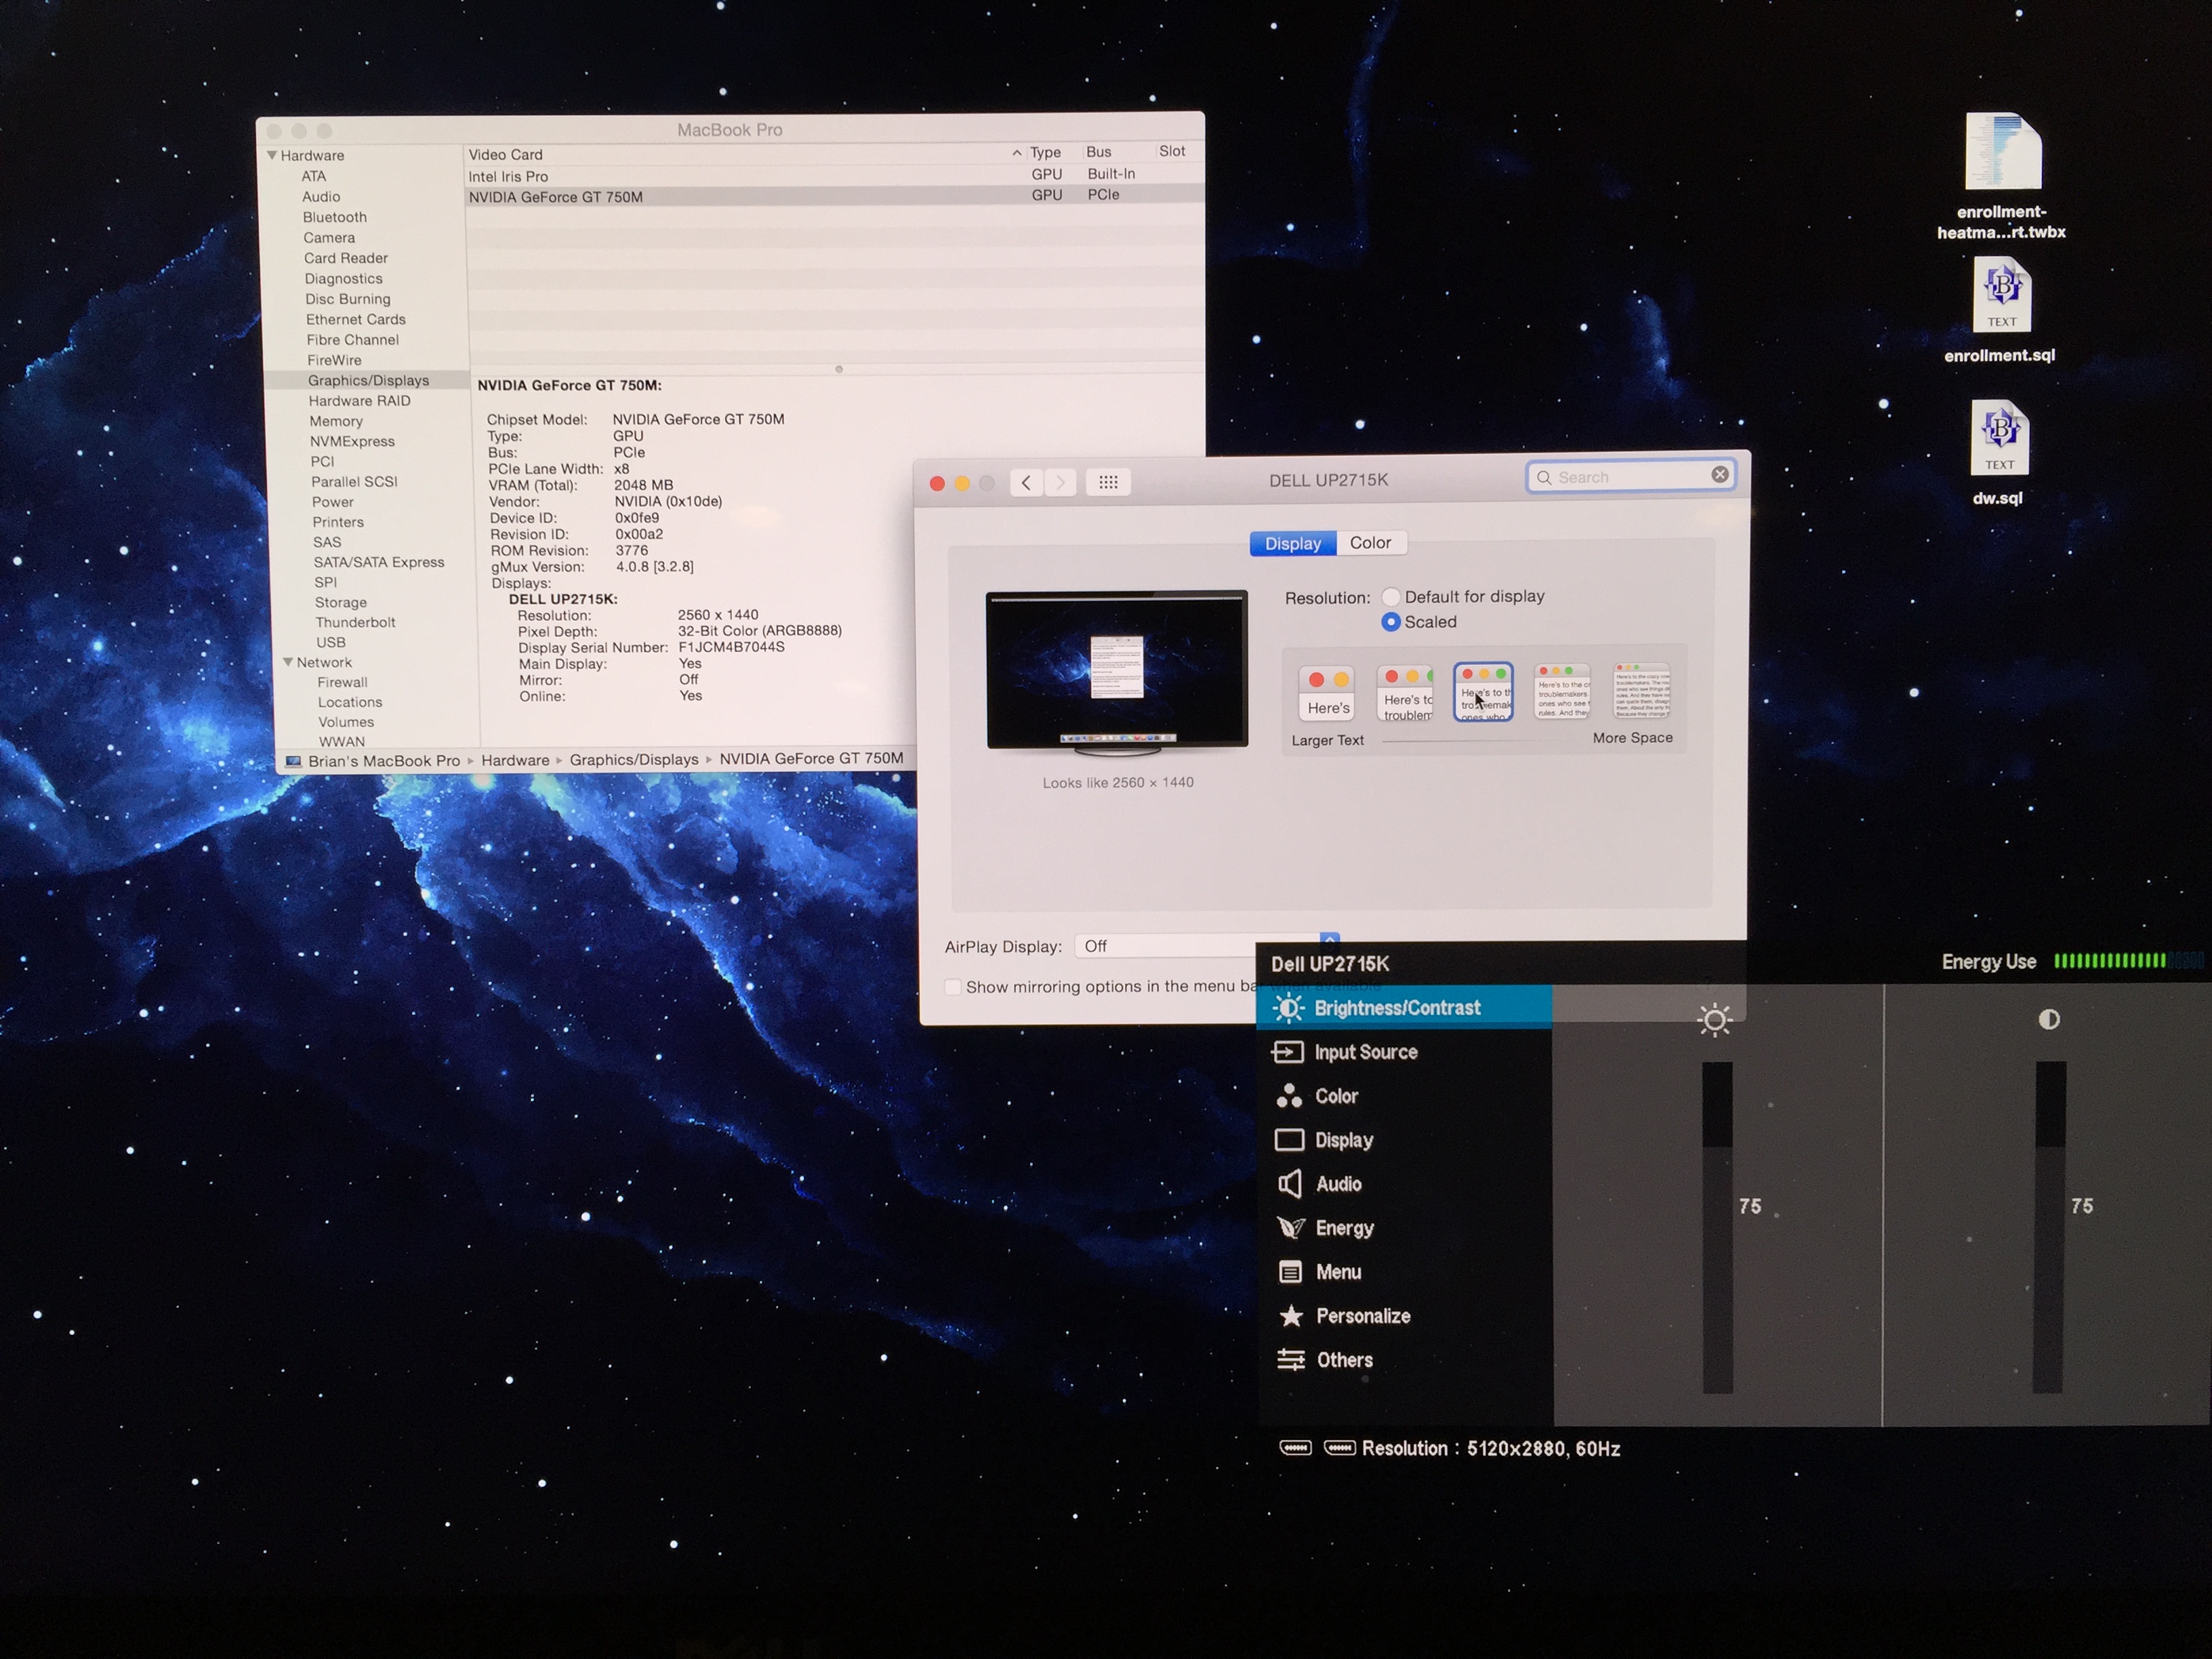Viewport: 2212px width, 1659px height.
Task: Select the Scaled resolution radio button
Action: coord(1391,622)
